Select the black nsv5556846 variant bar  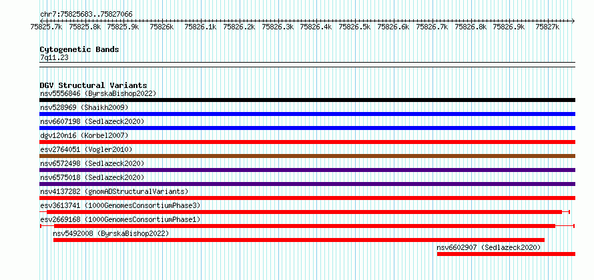[307, 100]
